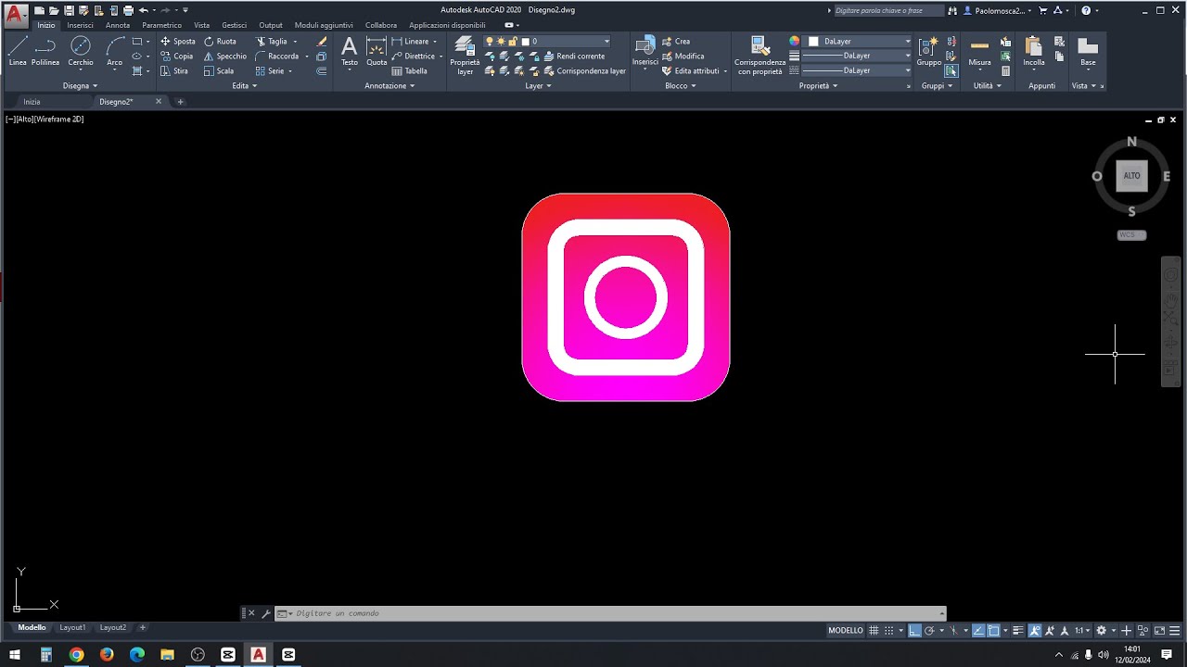
Task: Click the save icon in quick access toolbar
Action: (x=69, y=10)
